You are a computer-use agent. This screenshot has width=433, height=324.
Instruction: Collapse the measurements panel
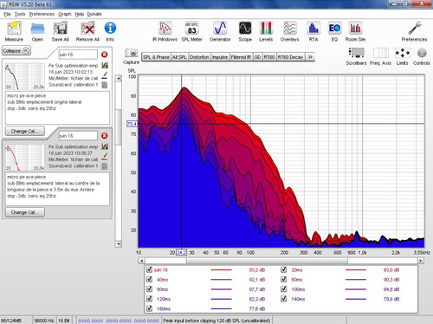(16, 50)
